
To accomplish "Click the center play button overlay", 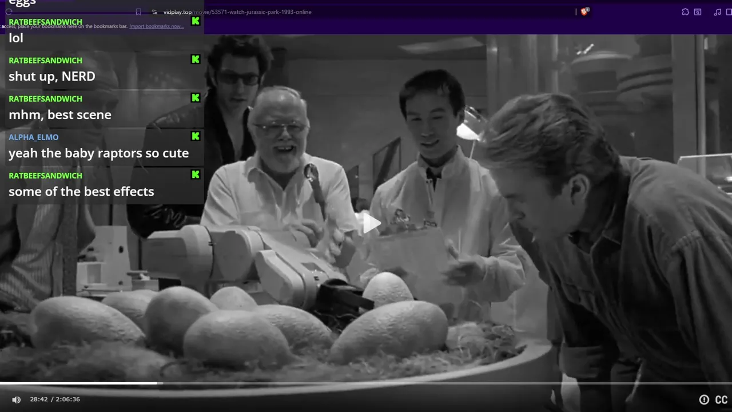I will (371, 223).
